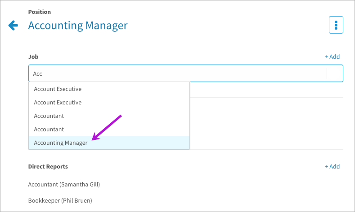Choose the second Accountant suggestion

click(109, 130)
